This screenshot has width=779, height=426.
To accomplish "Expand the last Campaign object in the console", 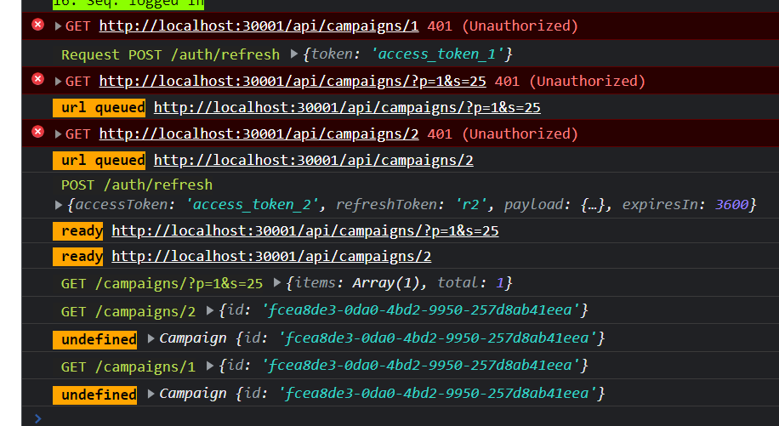I will 151,395.
